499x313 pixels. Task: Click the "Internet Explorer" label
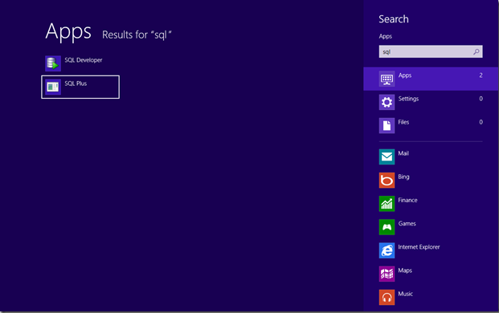(419, 247)
